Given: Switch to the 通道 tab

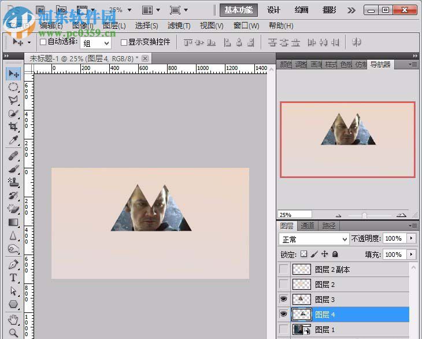Looking at the screenshot, I should click(308, 226).
